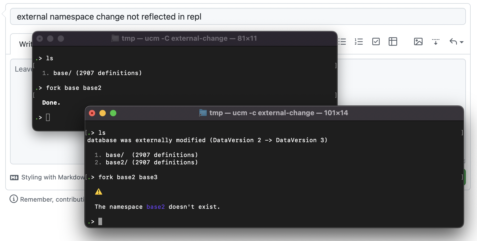Click the Markdown logo icon
The height and width of the screenshot is (241, 477).
15,177
